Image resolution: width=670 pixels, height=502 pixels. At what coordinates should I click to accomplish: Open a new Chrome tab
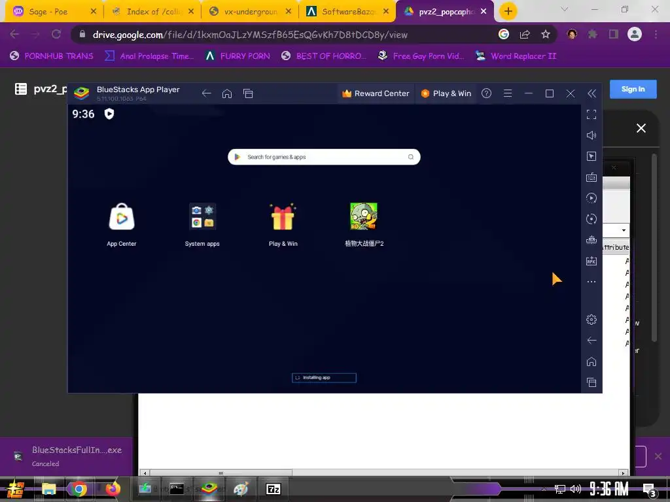point(508,12)
